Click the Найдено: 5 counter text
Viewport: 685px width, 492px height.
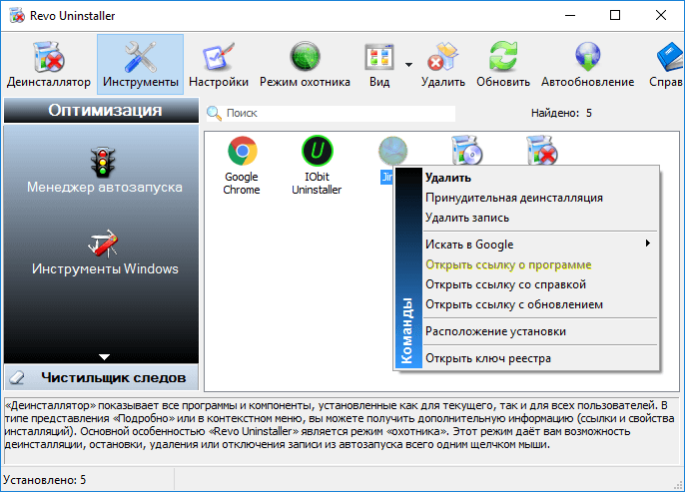click(561, 113)
